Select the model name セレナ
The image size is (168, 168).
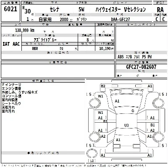(x=55, y=10)
